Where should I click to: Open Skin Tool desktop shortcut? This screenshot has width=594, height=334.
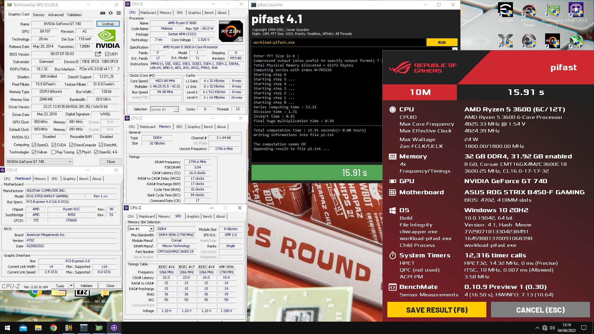point(505,12)
